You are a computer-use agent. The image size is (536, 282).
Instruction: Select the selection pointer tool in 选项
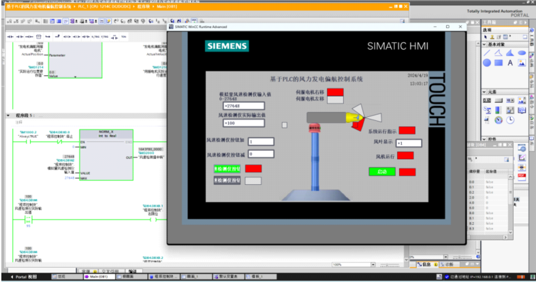click(x=485, y=37)
